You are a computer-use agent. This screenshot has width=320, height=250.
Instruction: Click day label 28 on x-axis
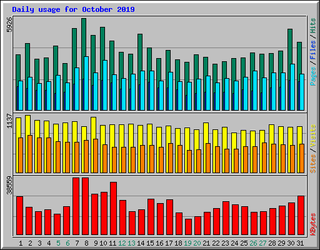point(272,243)
